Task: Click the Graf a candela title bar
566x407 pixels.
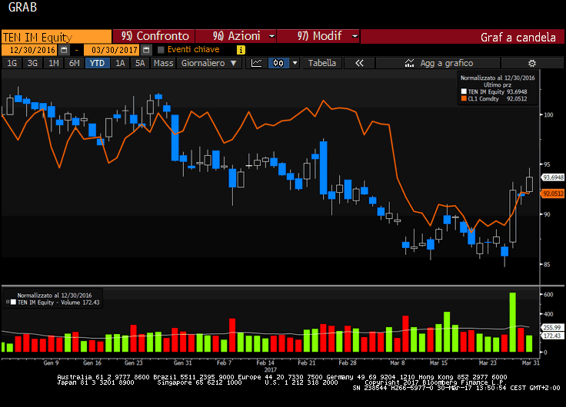Action: pyautogui.click(x=462, y=37)
